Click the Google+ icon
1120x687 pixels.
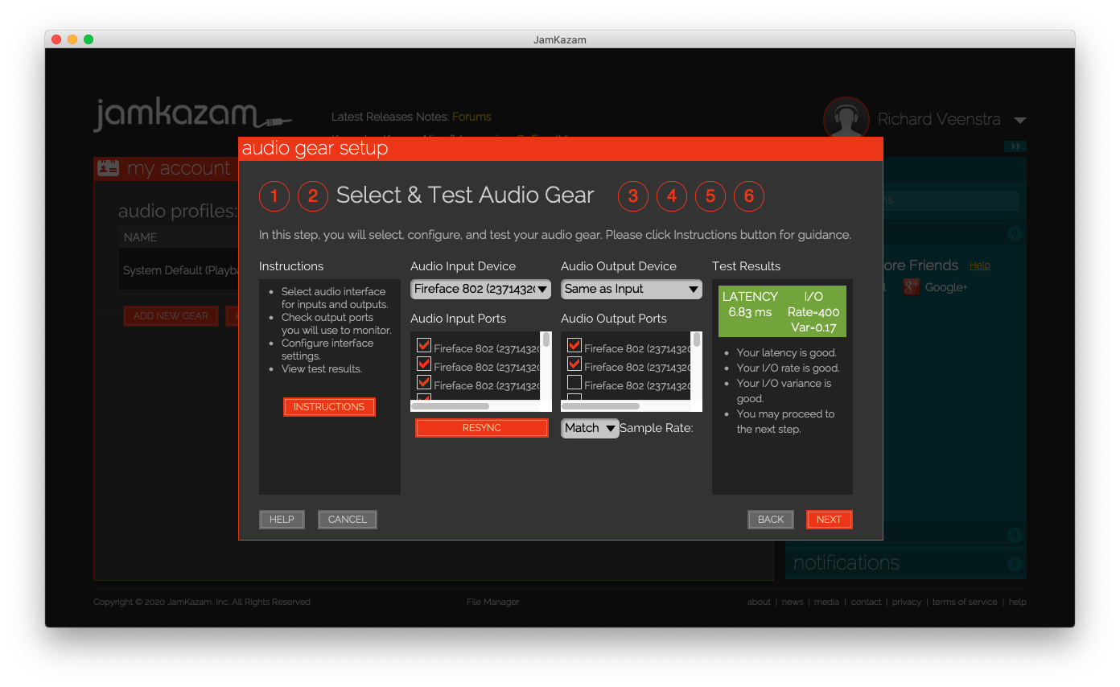tap(911, 287)
